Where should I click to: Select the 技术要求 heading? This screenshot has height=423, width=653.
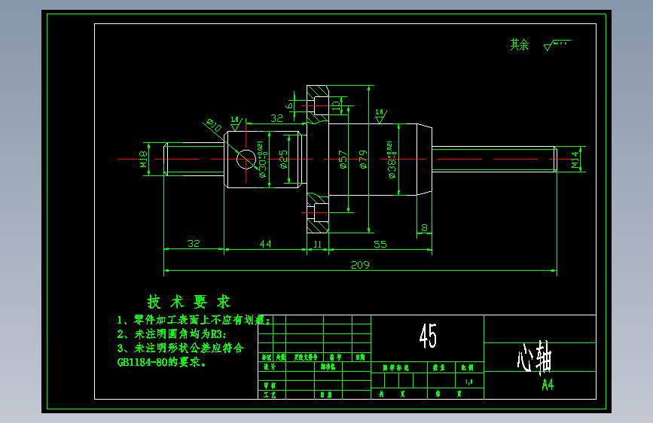coord(188,302)
